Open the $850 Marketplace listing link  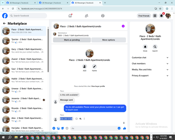(x=73, y=35)
